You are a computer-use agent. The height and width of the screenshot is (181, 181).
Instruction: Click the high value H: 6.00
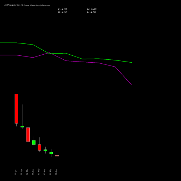pos(92,9)
